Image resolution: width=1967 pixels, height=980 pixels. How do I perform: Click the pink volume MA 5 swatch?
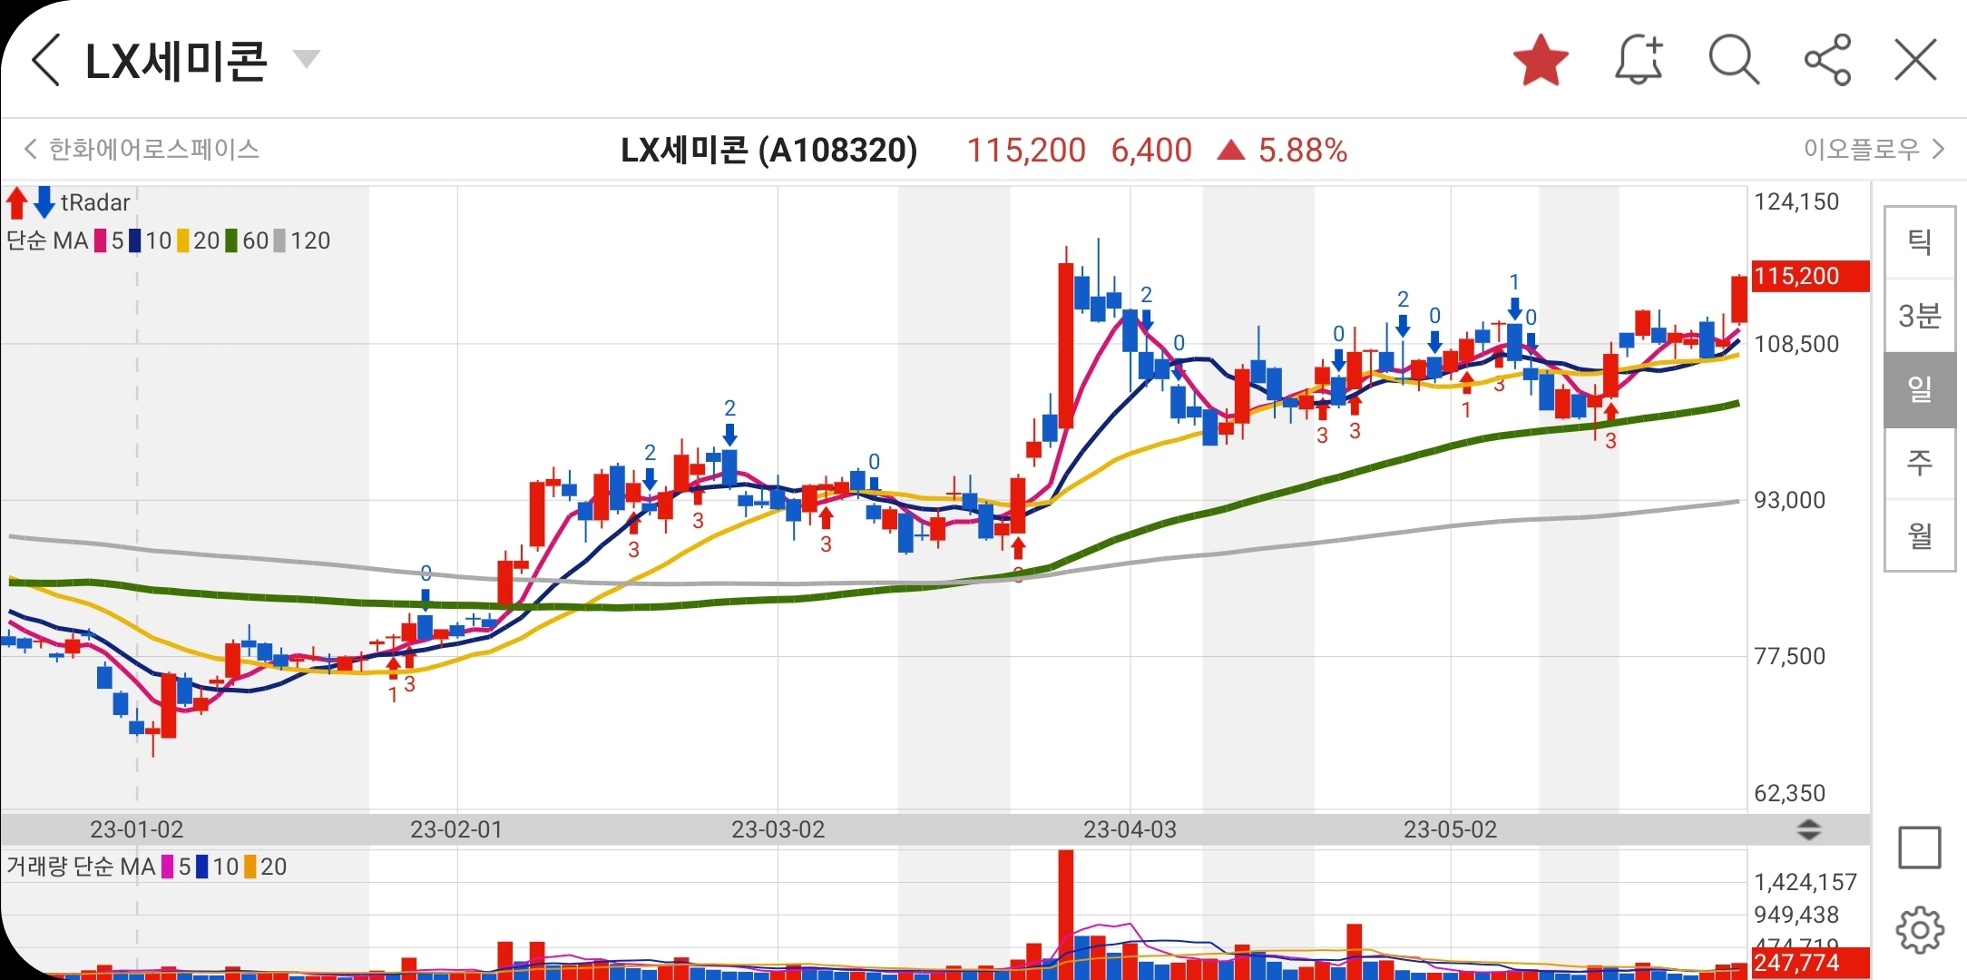point(168,867)
